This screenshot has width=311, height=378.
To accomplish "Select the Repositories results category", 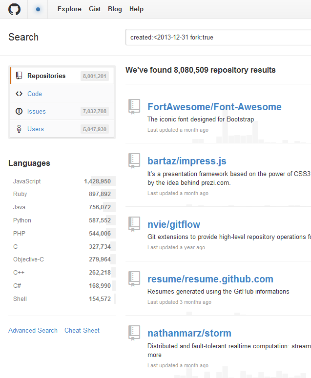I will pyautogui.click(x=46, y=76).
